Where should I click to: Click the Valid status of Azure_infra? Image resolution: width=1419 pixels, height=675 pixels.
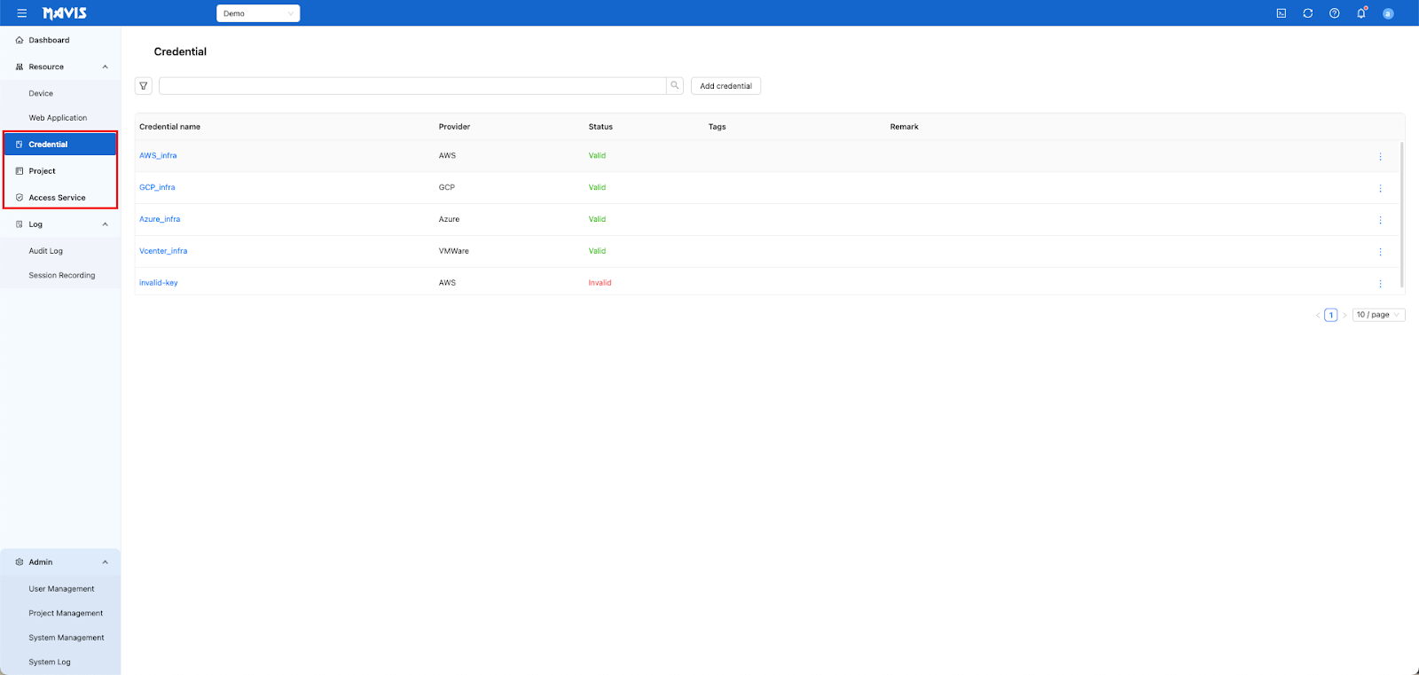coord(597,220)
